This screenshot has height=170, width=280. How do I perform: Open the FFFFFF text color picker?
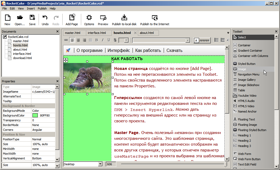point(202,41)
